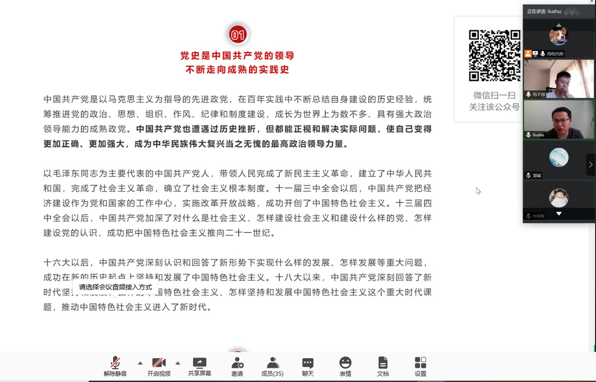Click 叶韩辉's avatar tile
Screen dimensions: 596x382
pyautogui.click(x=559, y=198)
